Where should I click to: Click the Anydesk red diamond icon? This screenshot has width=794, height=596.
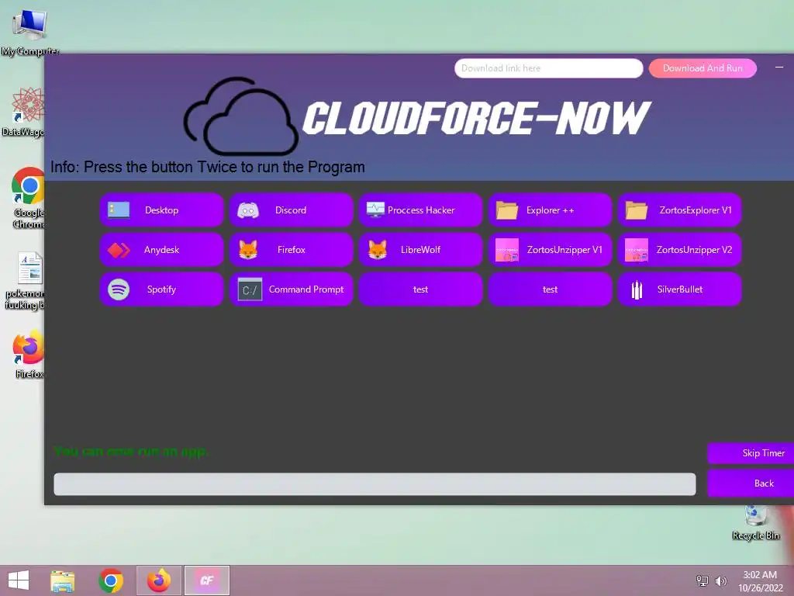click(x=119, y=250)
